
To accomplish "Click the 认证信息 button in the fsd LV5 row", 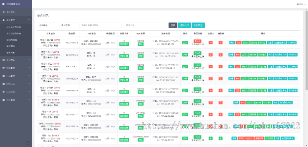I will [x=269, y=138].
